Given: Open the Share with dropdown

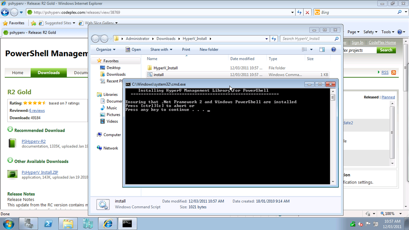Looking at the screenshot, I should (x=161, y=50).
